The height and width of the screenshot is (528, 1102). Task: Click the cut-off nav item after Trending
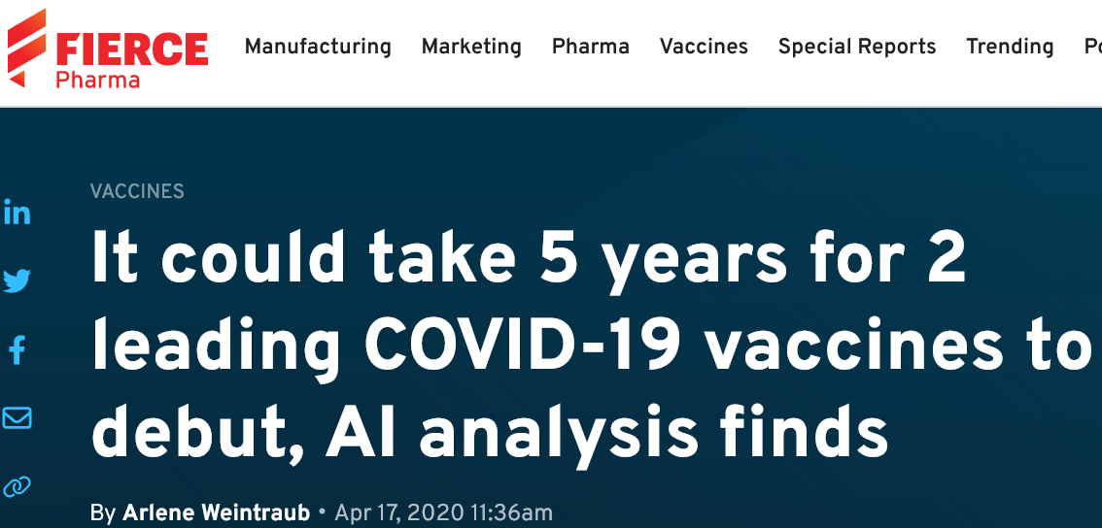coord(1092,47)
